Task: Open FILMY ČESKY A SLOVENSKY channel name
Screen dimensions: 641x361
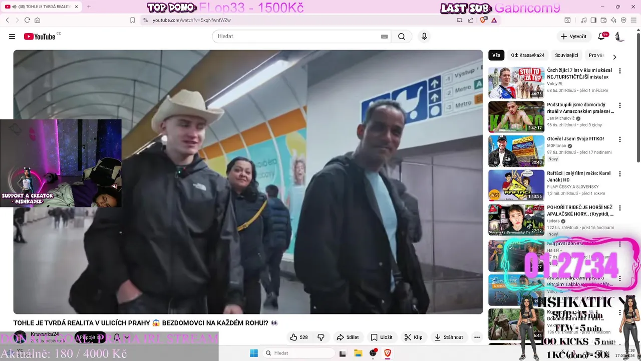Action: [x=572, y=187]
